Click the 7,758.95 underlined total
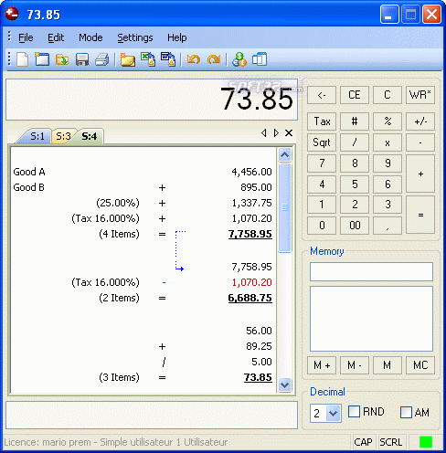Screen dimensions: 446x453 pyautogui.click(x=250, y=234)
